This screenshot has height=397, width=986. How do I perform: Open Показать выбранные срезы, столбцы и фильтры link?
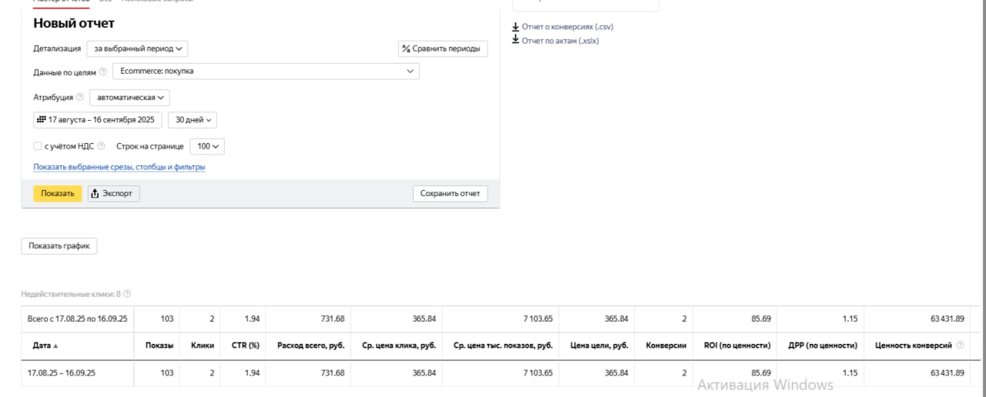click(x=119, y=168)
